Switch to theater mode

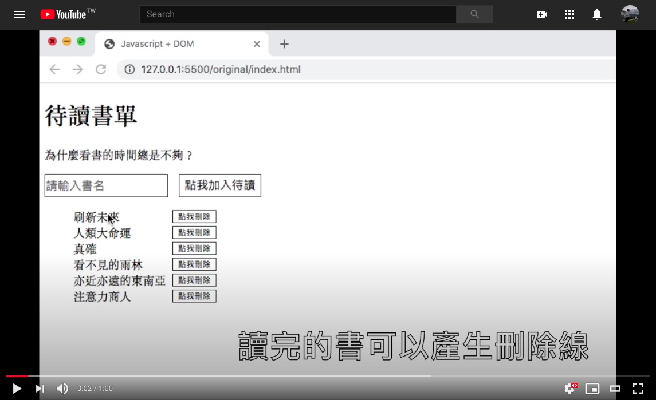615,389
